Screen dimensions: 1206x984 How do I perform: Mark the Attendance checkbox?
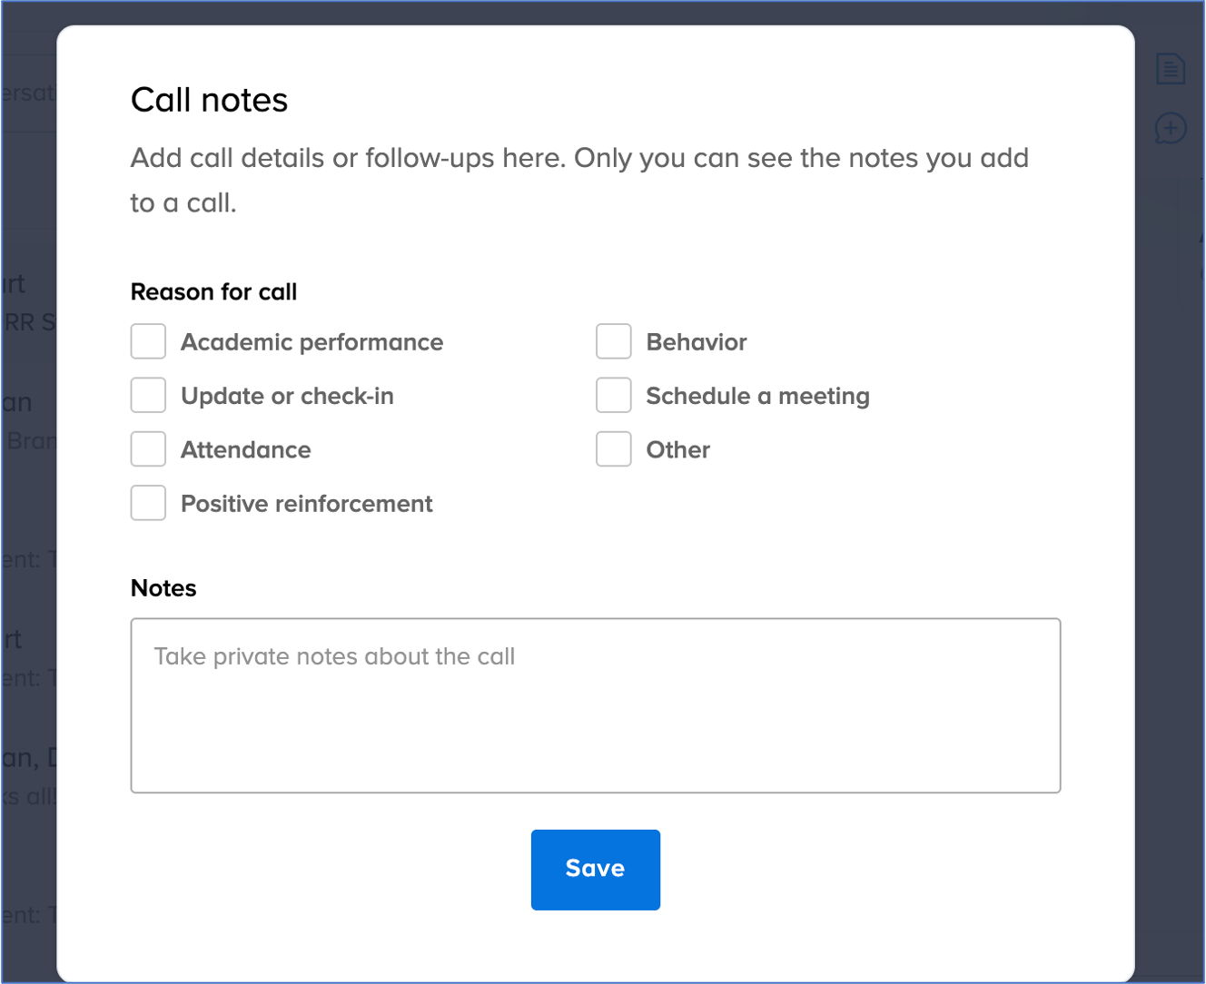point(148,449)
